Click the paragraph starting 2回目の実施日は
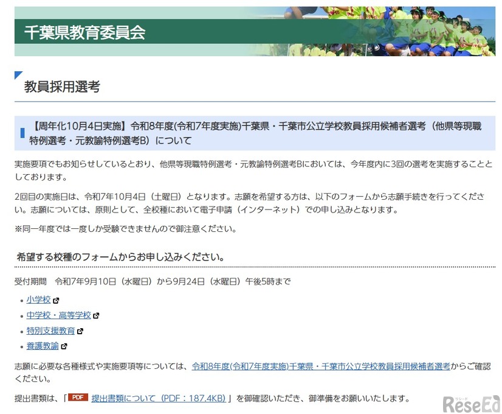Image resolution: width=502 pixels, height=414 pixels. [x=250, y=203]
